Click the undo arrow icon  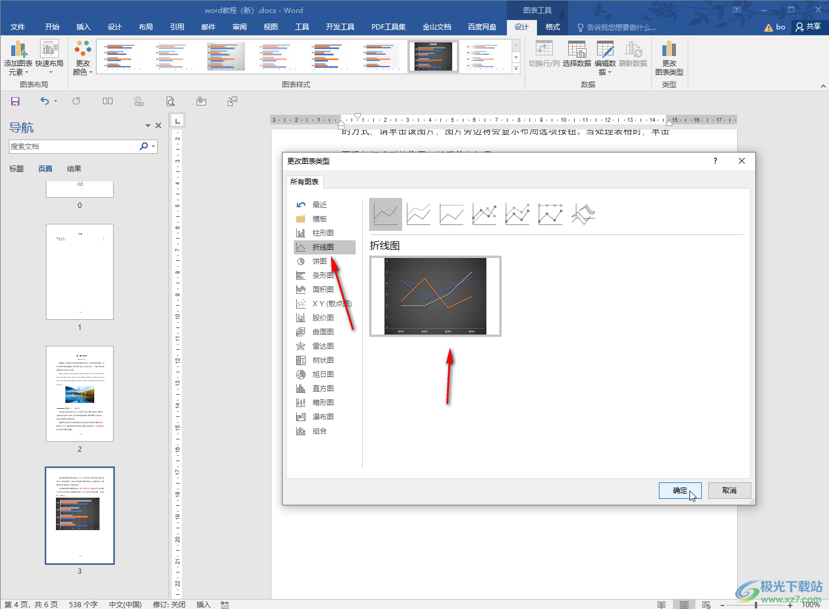click(x=45, y=101)
